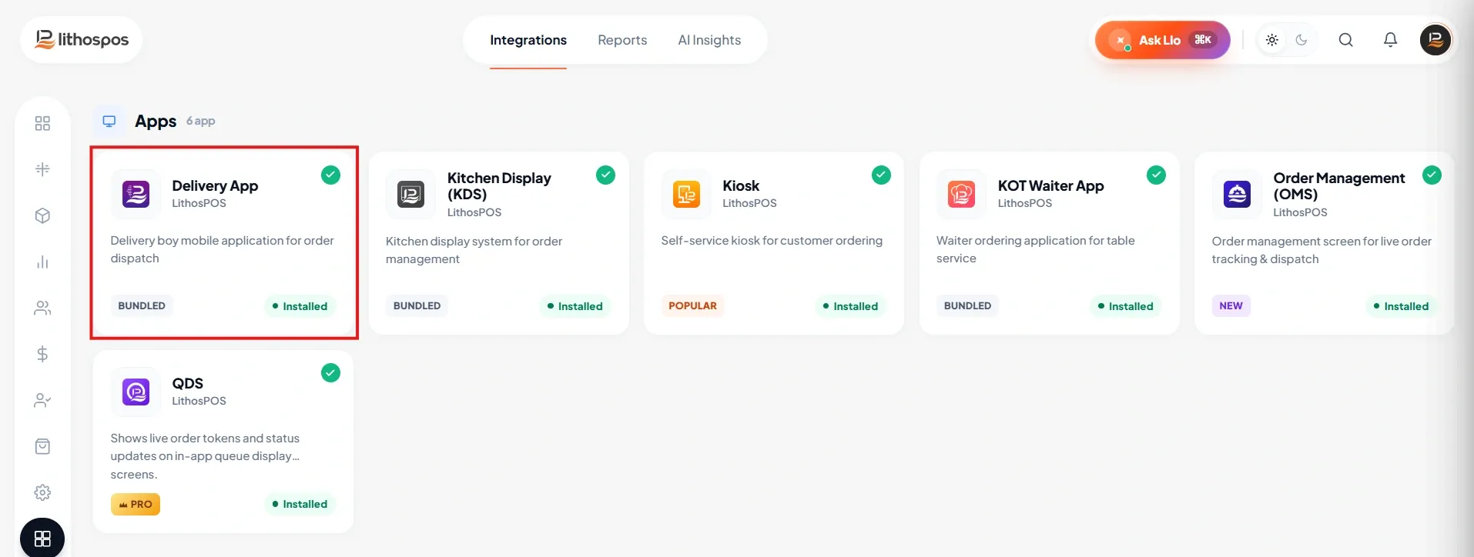Open the settings gear sidebar icon
Viewport: 1474px width, 557px height.
point(42,492)
